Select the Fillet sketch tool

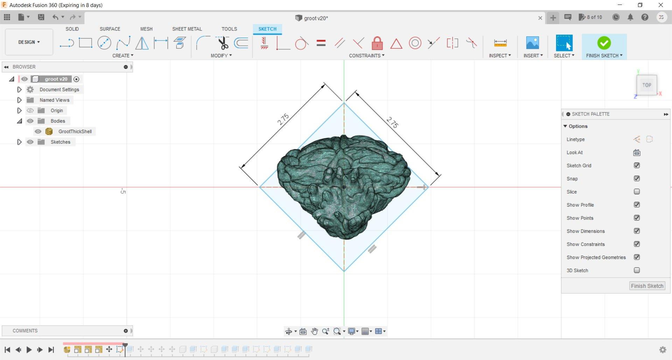[203, 43]
